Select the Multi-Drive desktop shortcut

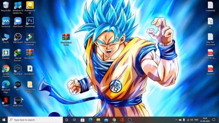click(x=18, y=101)
